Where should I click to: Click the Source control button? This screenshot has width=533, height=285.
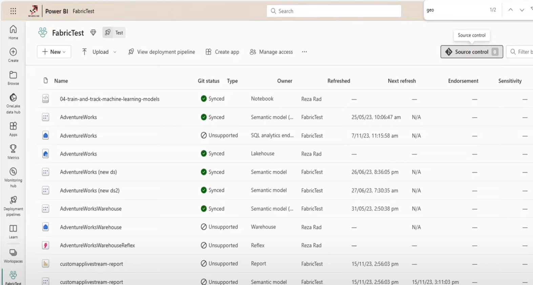point(471,52)
